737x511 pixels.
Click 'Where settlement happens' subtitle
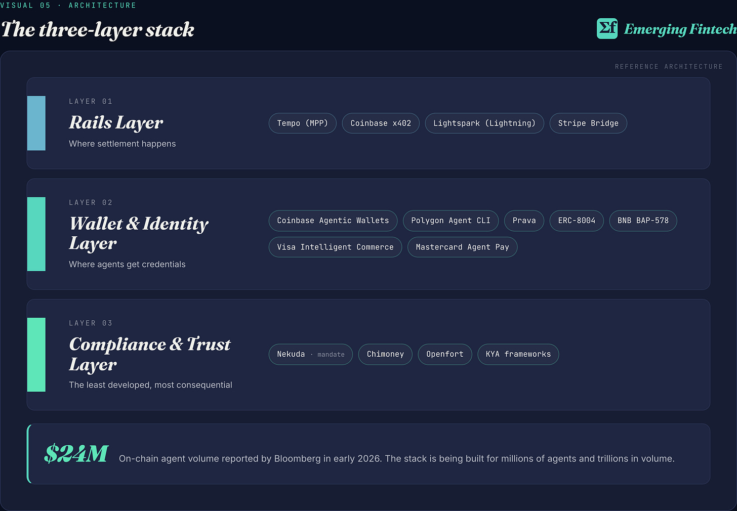click(x=122, y=144)
